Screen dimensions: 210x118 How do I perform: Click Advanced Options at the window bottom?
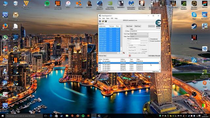pos(104,71)
